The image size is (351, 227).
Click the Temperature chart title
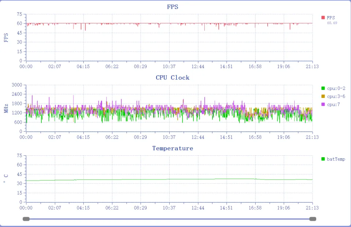pos(173,148)
